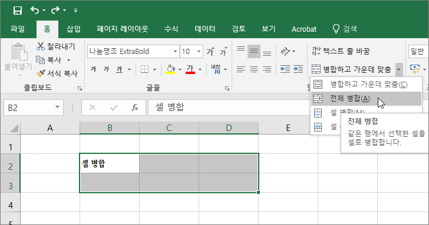429x225 pixels.
Task: Click the Undo arrow icon
Action: coord(35,10)
